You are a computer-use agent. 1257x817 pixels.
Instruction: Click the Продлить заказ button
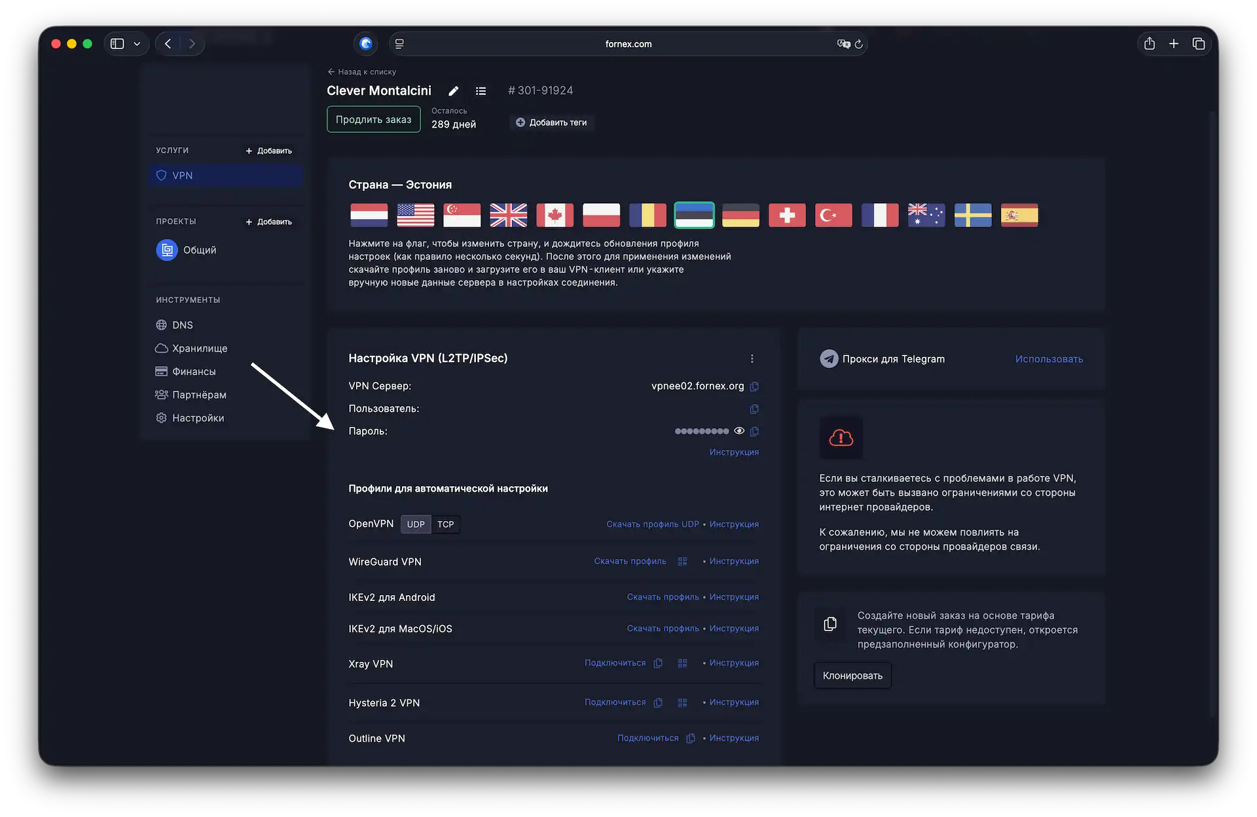pos(373,119)
